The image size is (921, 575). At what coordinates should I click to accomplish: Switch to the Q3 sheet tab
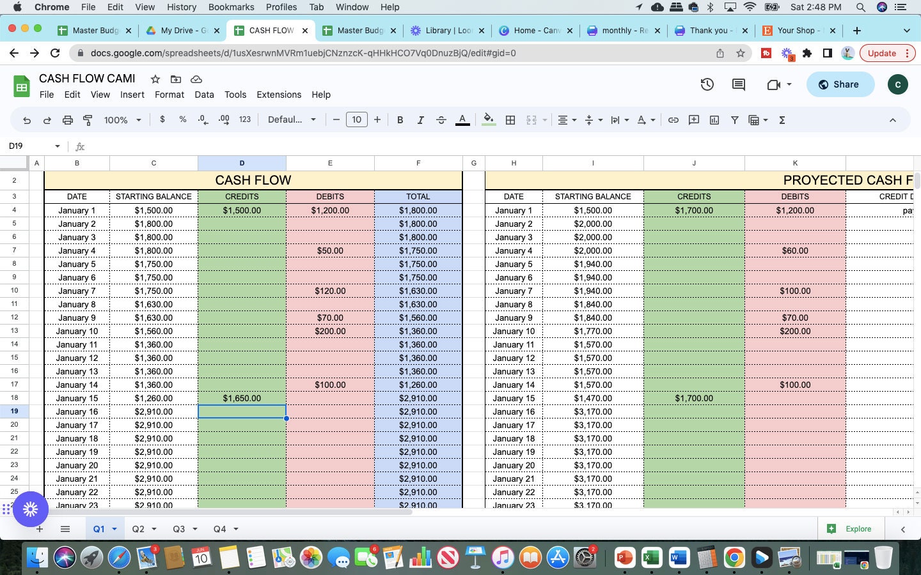179,529
